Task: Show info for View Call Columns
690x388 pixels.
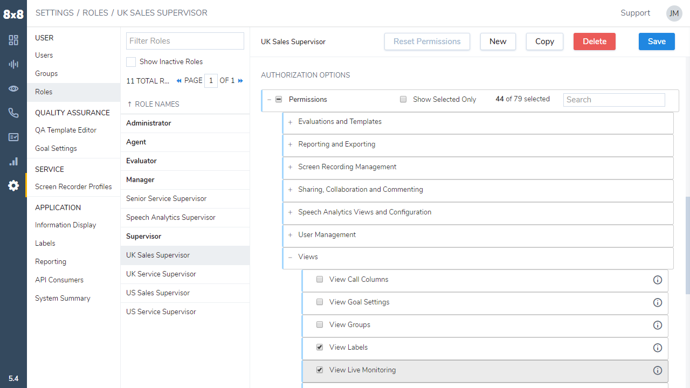Action: click(x=657, y=280)
